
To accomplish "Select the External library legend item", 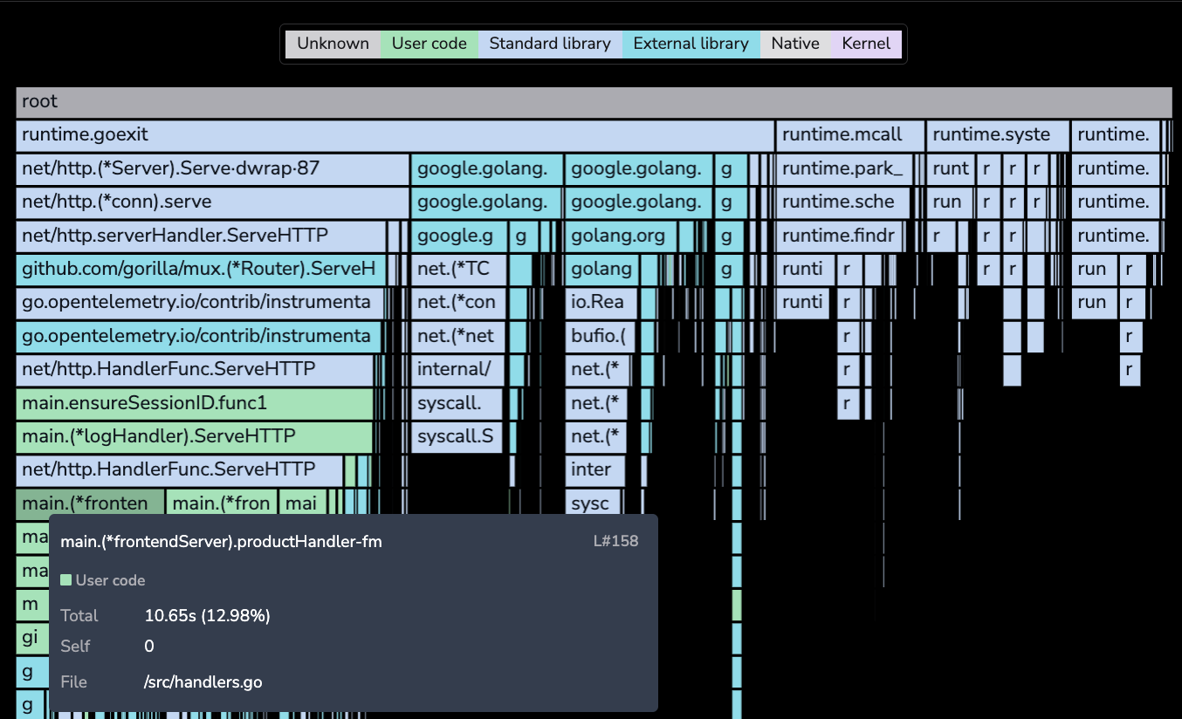I will [x=691, y=44].
